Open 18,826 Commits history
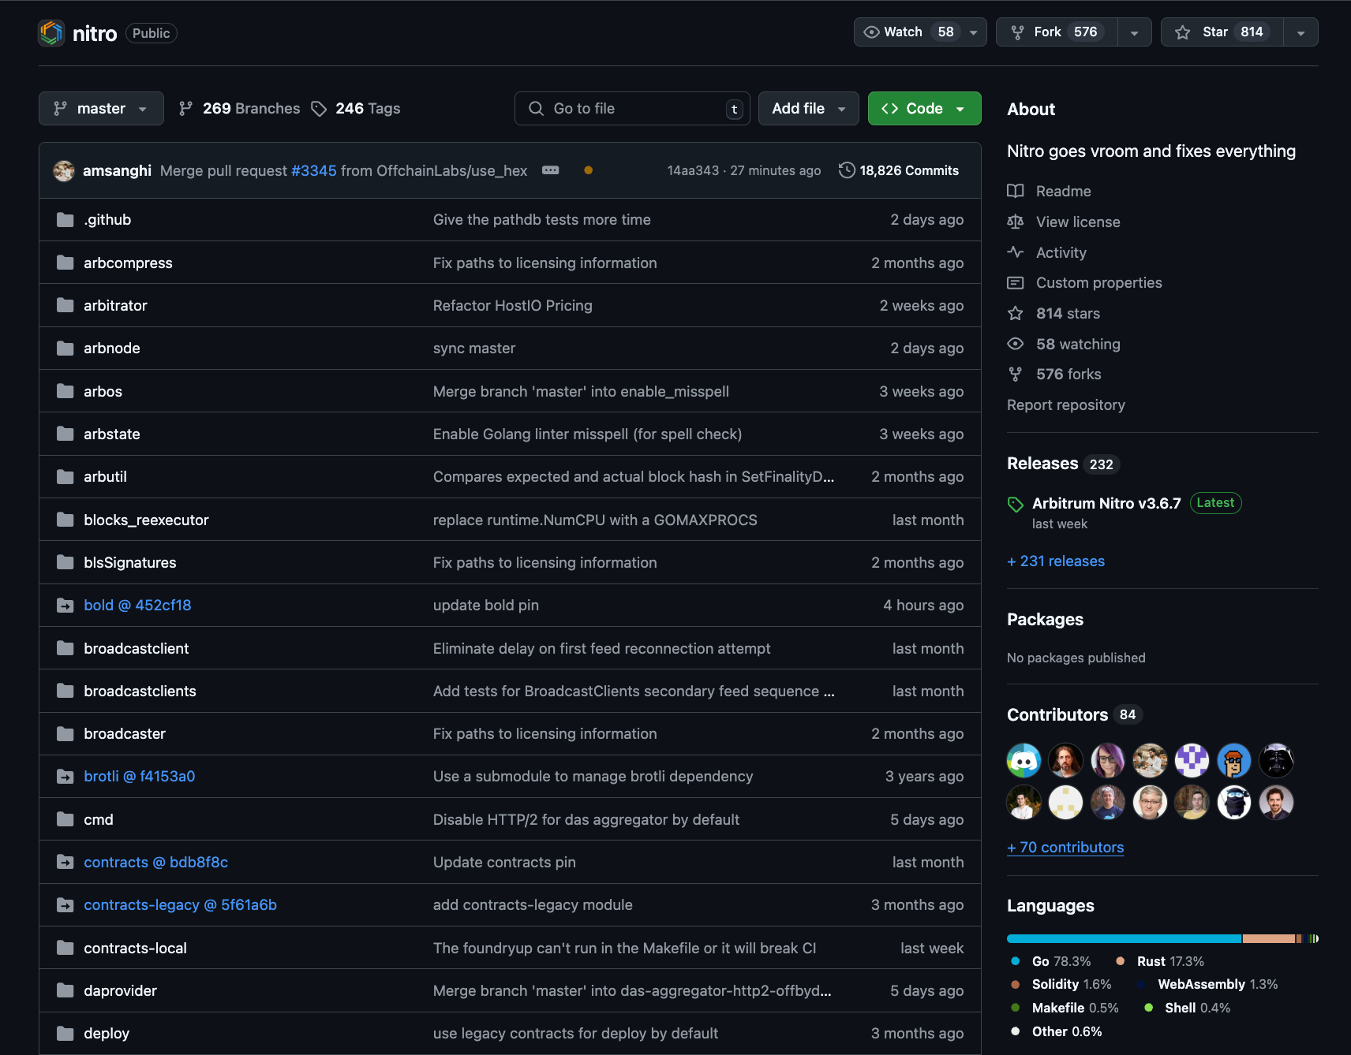The height and width of the screenshot is (1055, 1351). click(x=899, y=170)
